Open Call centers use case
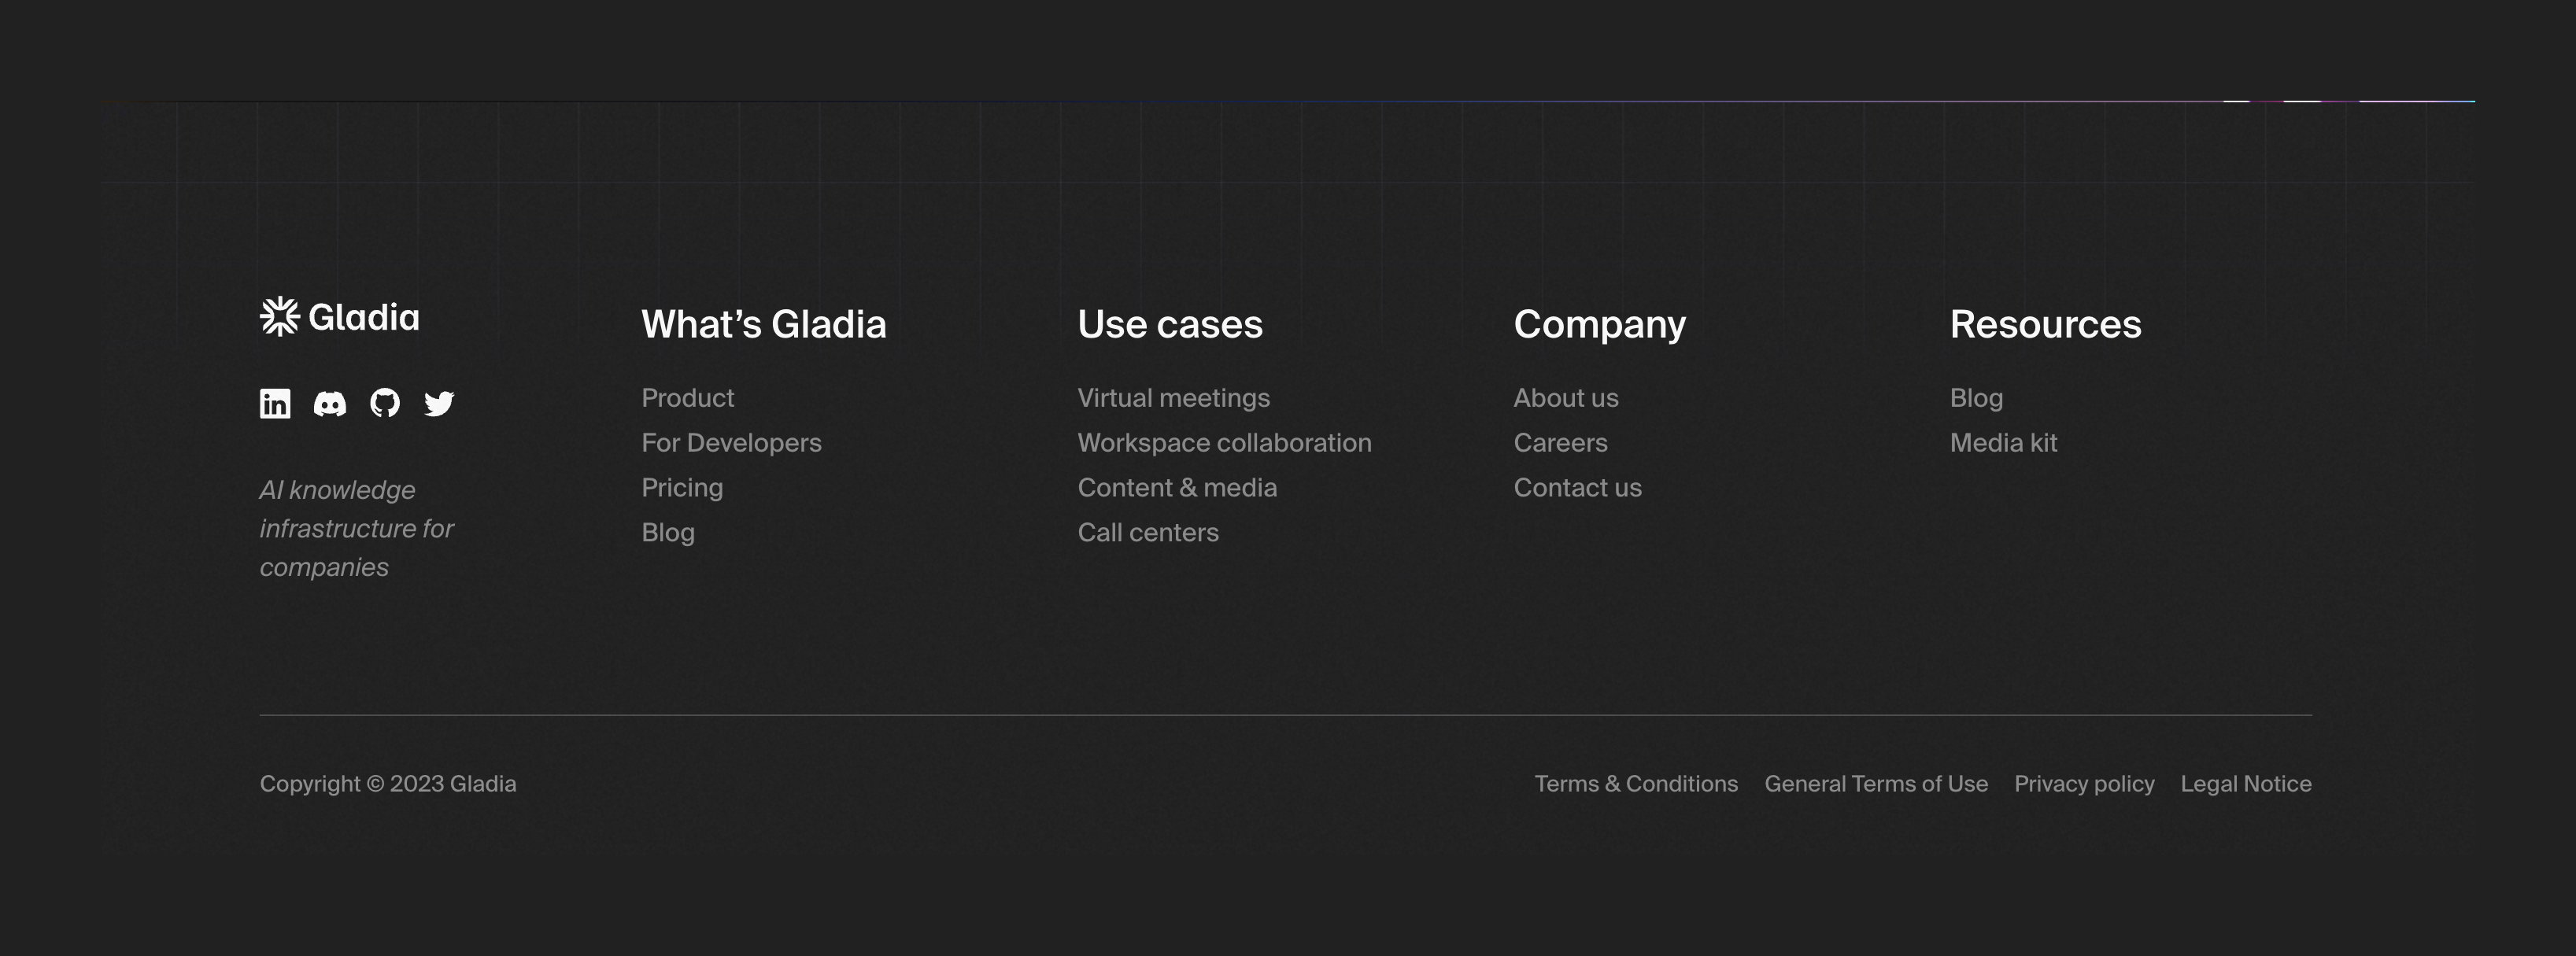Viewport: 2576px width, 956px height. click(1148, 533)
